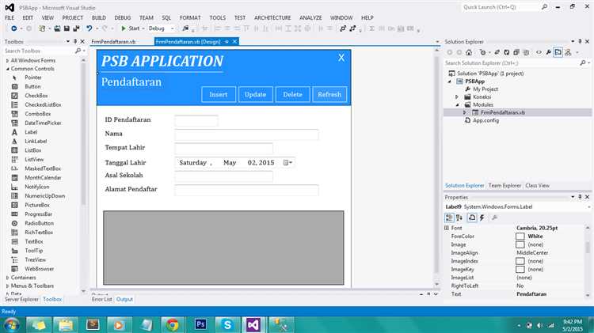594x333 pixels.
Task: Click the Save All toolbar icon
Action: coord(76,28)
